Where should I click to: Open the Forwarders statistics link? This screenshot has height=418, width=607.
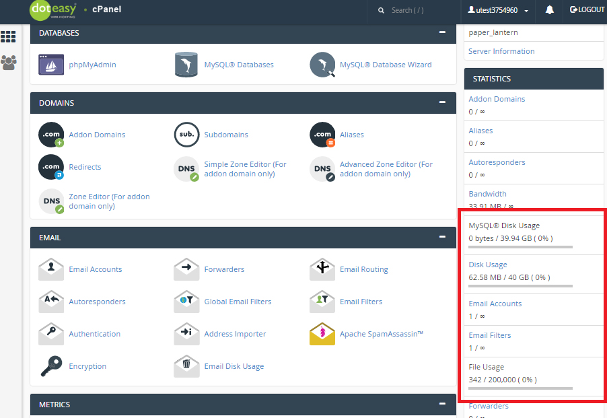(x=489, y=406)
